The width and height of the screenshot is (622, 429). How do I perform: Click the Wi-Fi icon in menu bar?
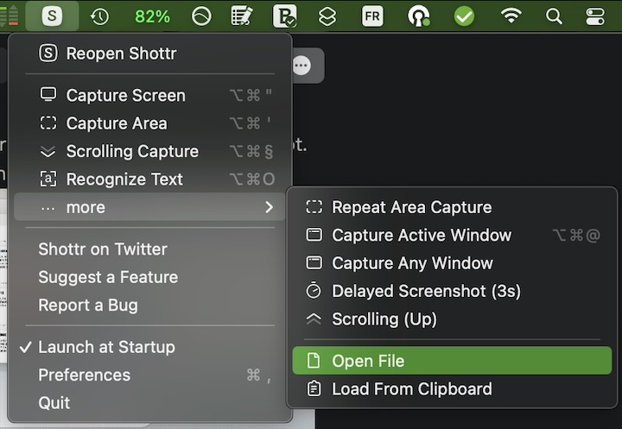511,16
